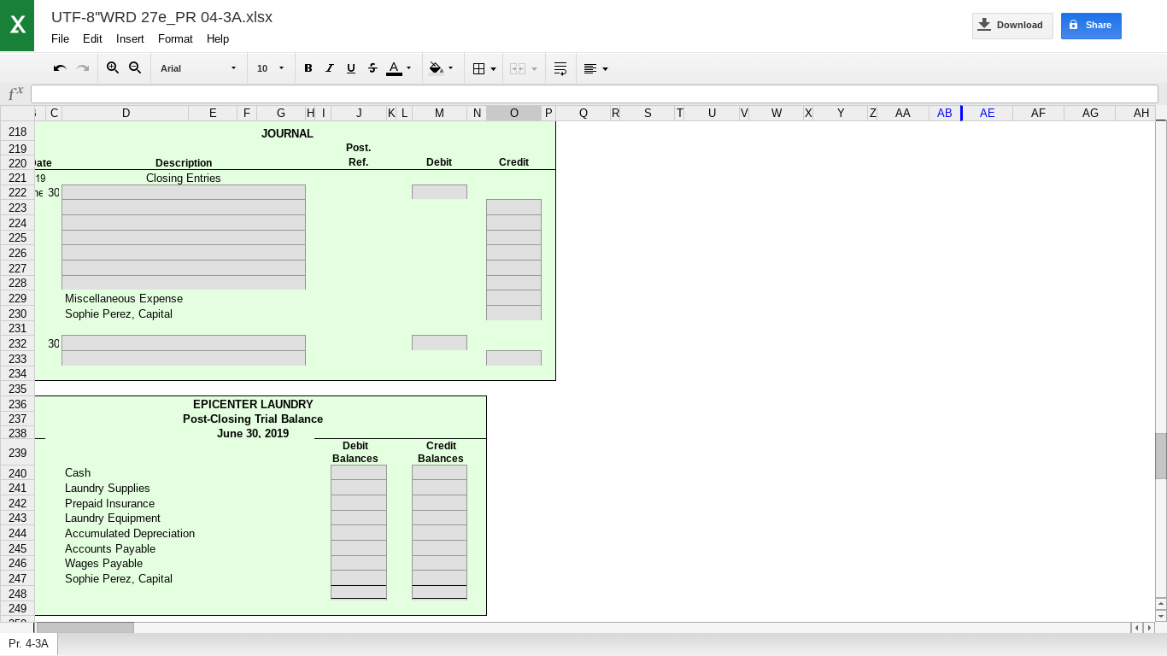The width and height of the screenshot is (1167, 656).
Task: Click the Download button
Action: (1012, 26)
